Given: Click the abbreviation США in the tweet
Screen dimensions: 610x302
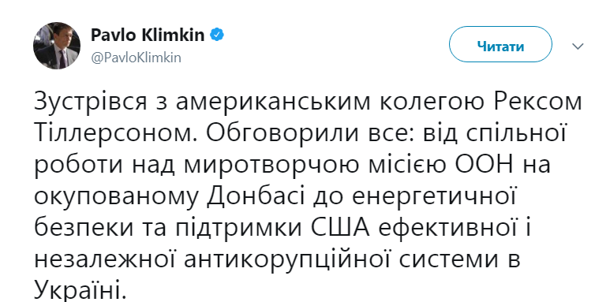Looking at the screenshot, I should [x=339, y=229].
